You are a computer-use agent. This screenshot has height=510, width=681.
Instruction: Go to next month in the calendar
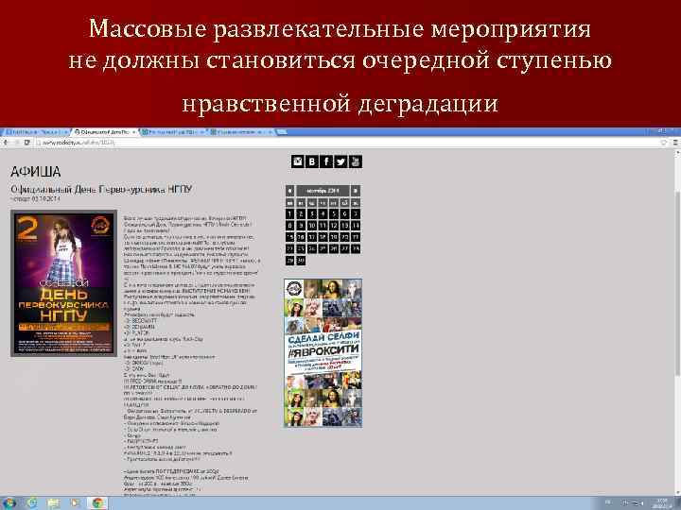[356, 191]
